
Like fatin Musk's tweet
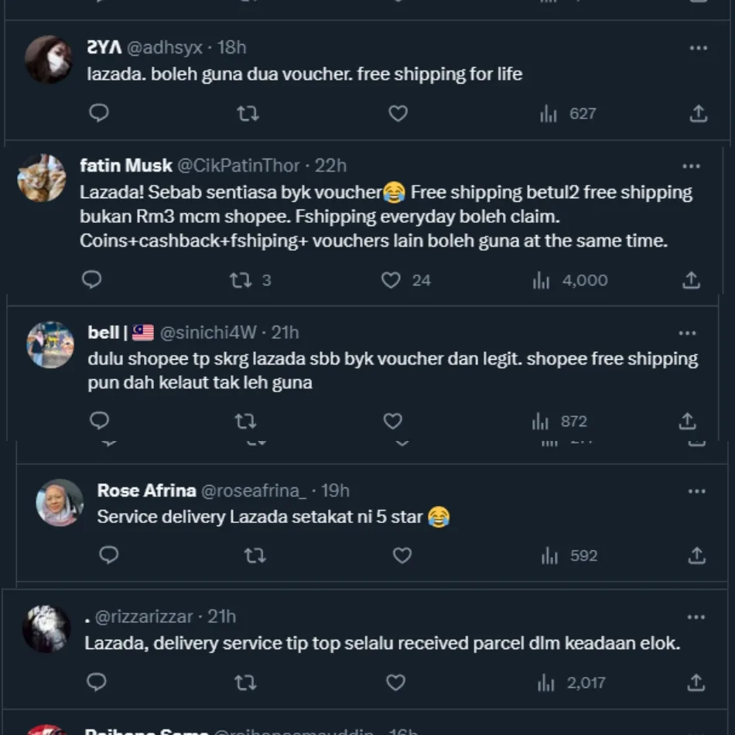pos(391,280)
